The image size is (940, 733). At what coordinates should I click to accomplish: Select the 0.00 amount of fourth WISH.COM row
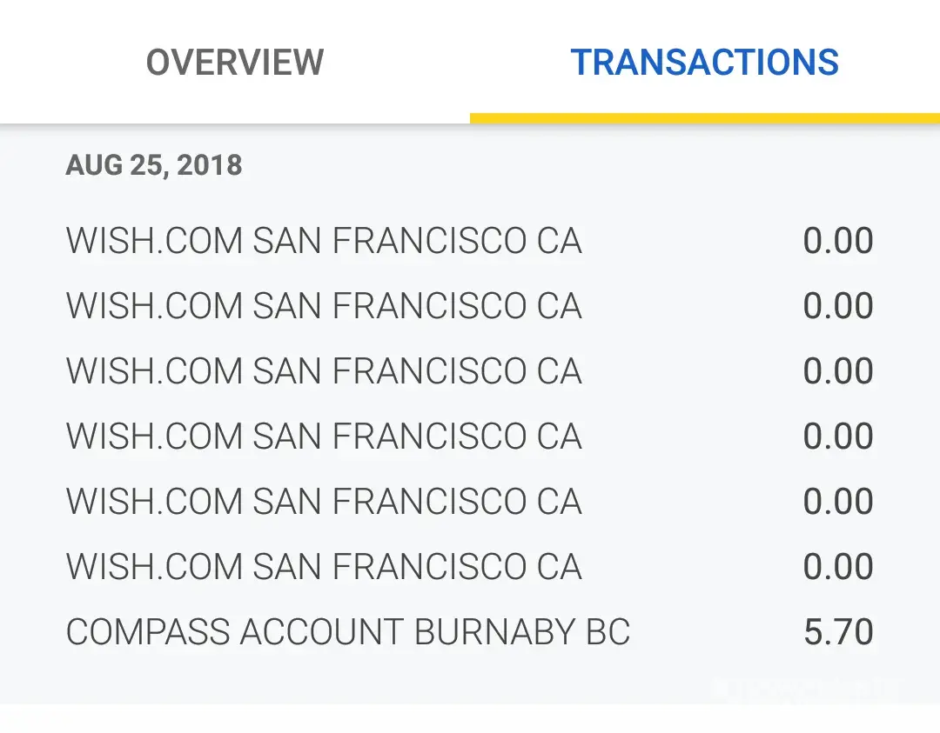(838, 436)
